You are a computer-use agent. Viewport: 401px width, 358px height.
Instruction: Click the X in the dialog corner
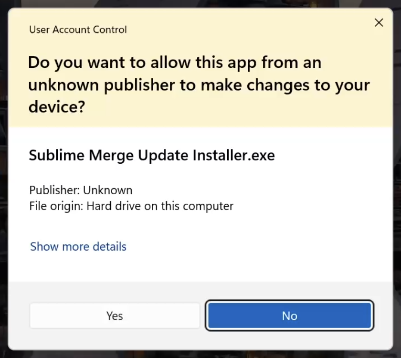tap(379, 23)
